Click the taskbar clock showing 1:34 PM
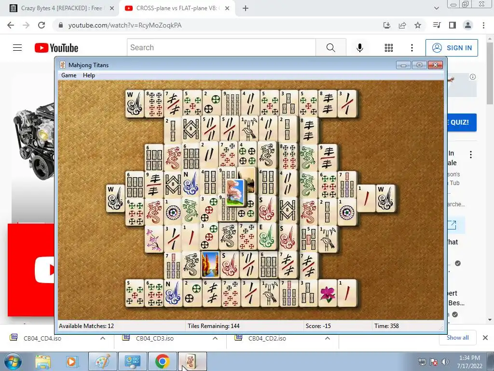Viewport: 494px width, 371px height. pyautogui.click(x=469, y=362)
